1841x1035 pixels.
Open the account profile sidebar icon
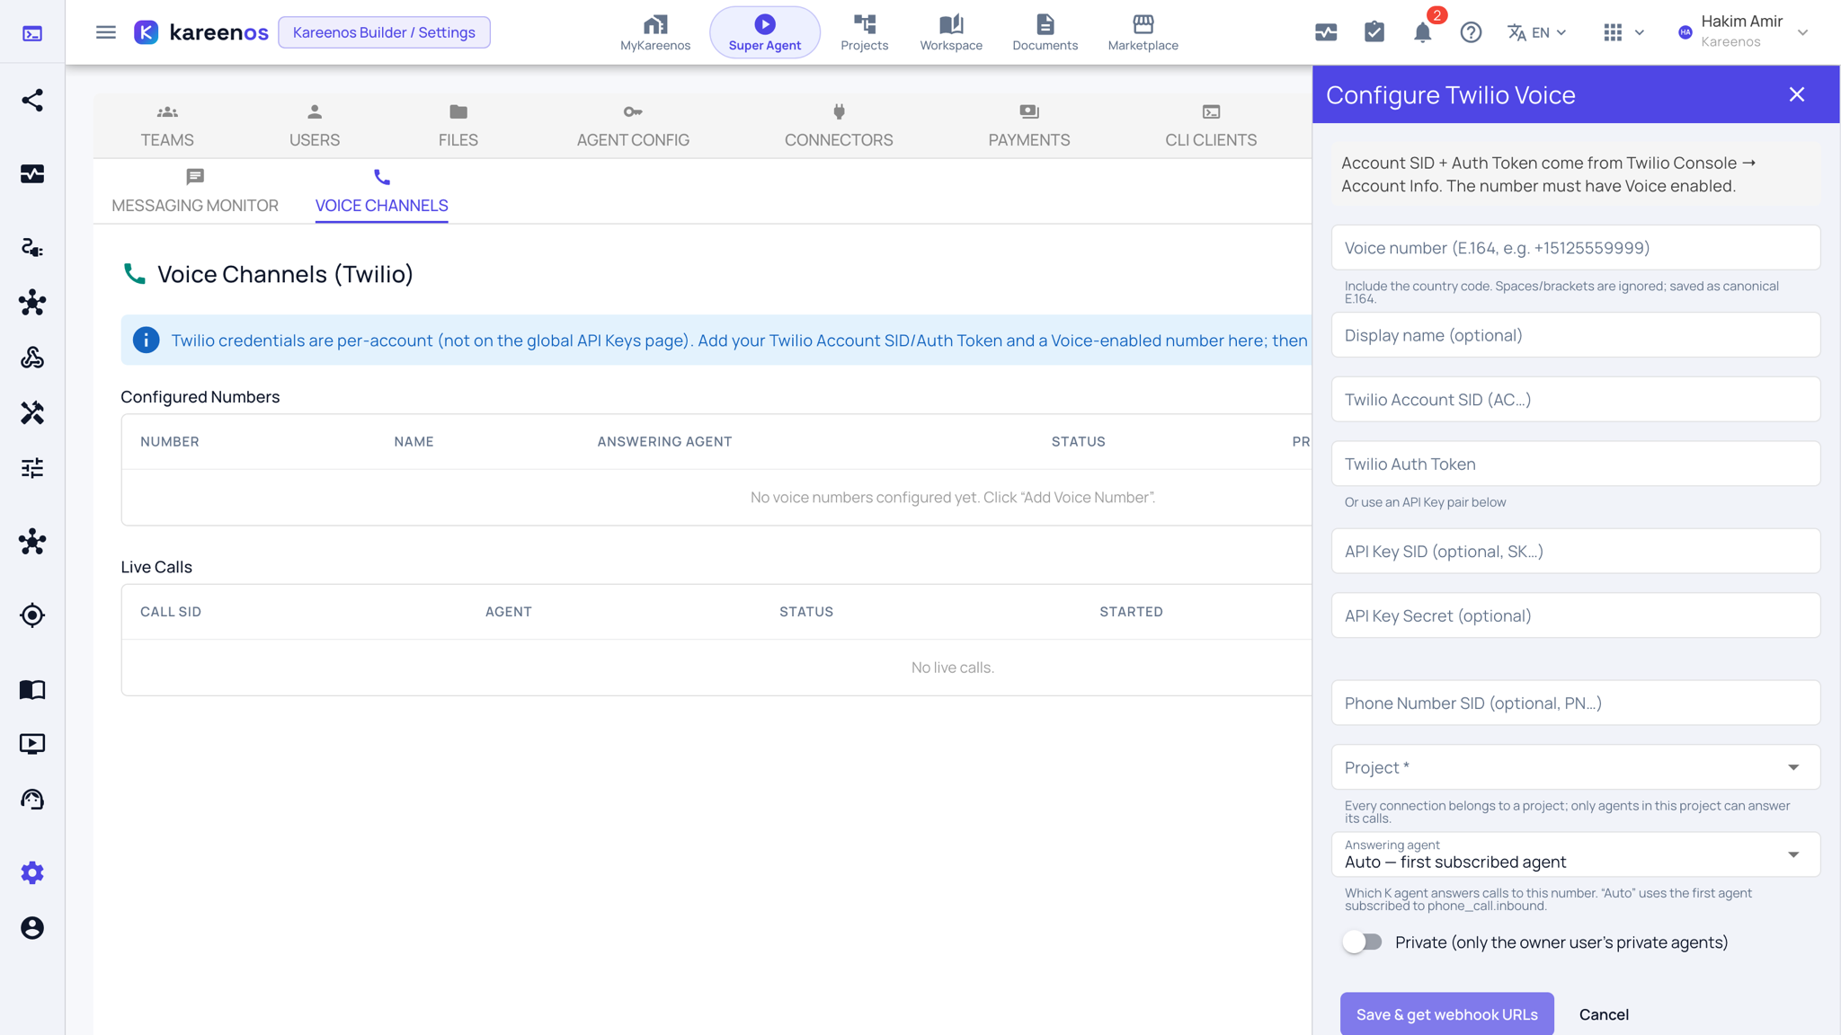click(x=32, y=928)
